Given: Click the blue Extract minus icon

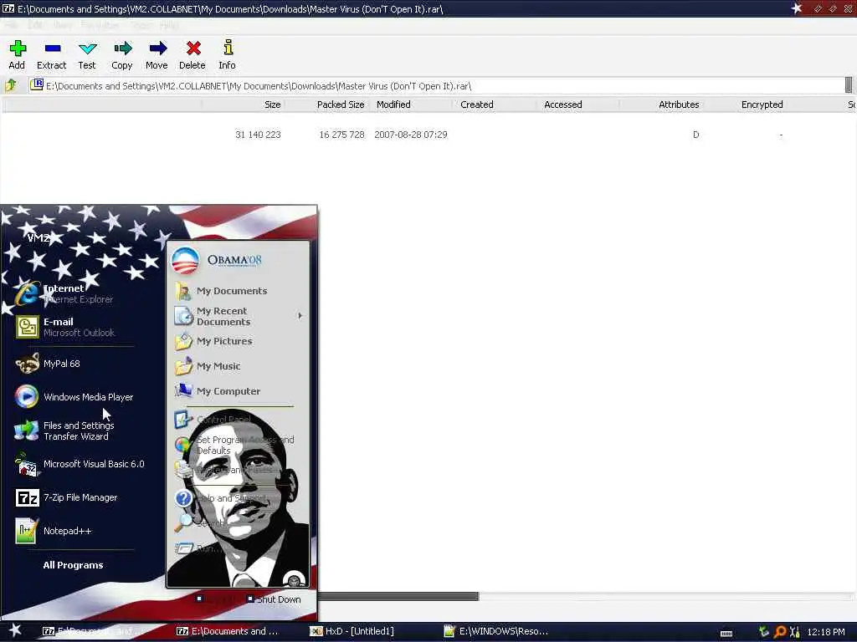Looking at the screenshot, I should click(x=53, y=48).
